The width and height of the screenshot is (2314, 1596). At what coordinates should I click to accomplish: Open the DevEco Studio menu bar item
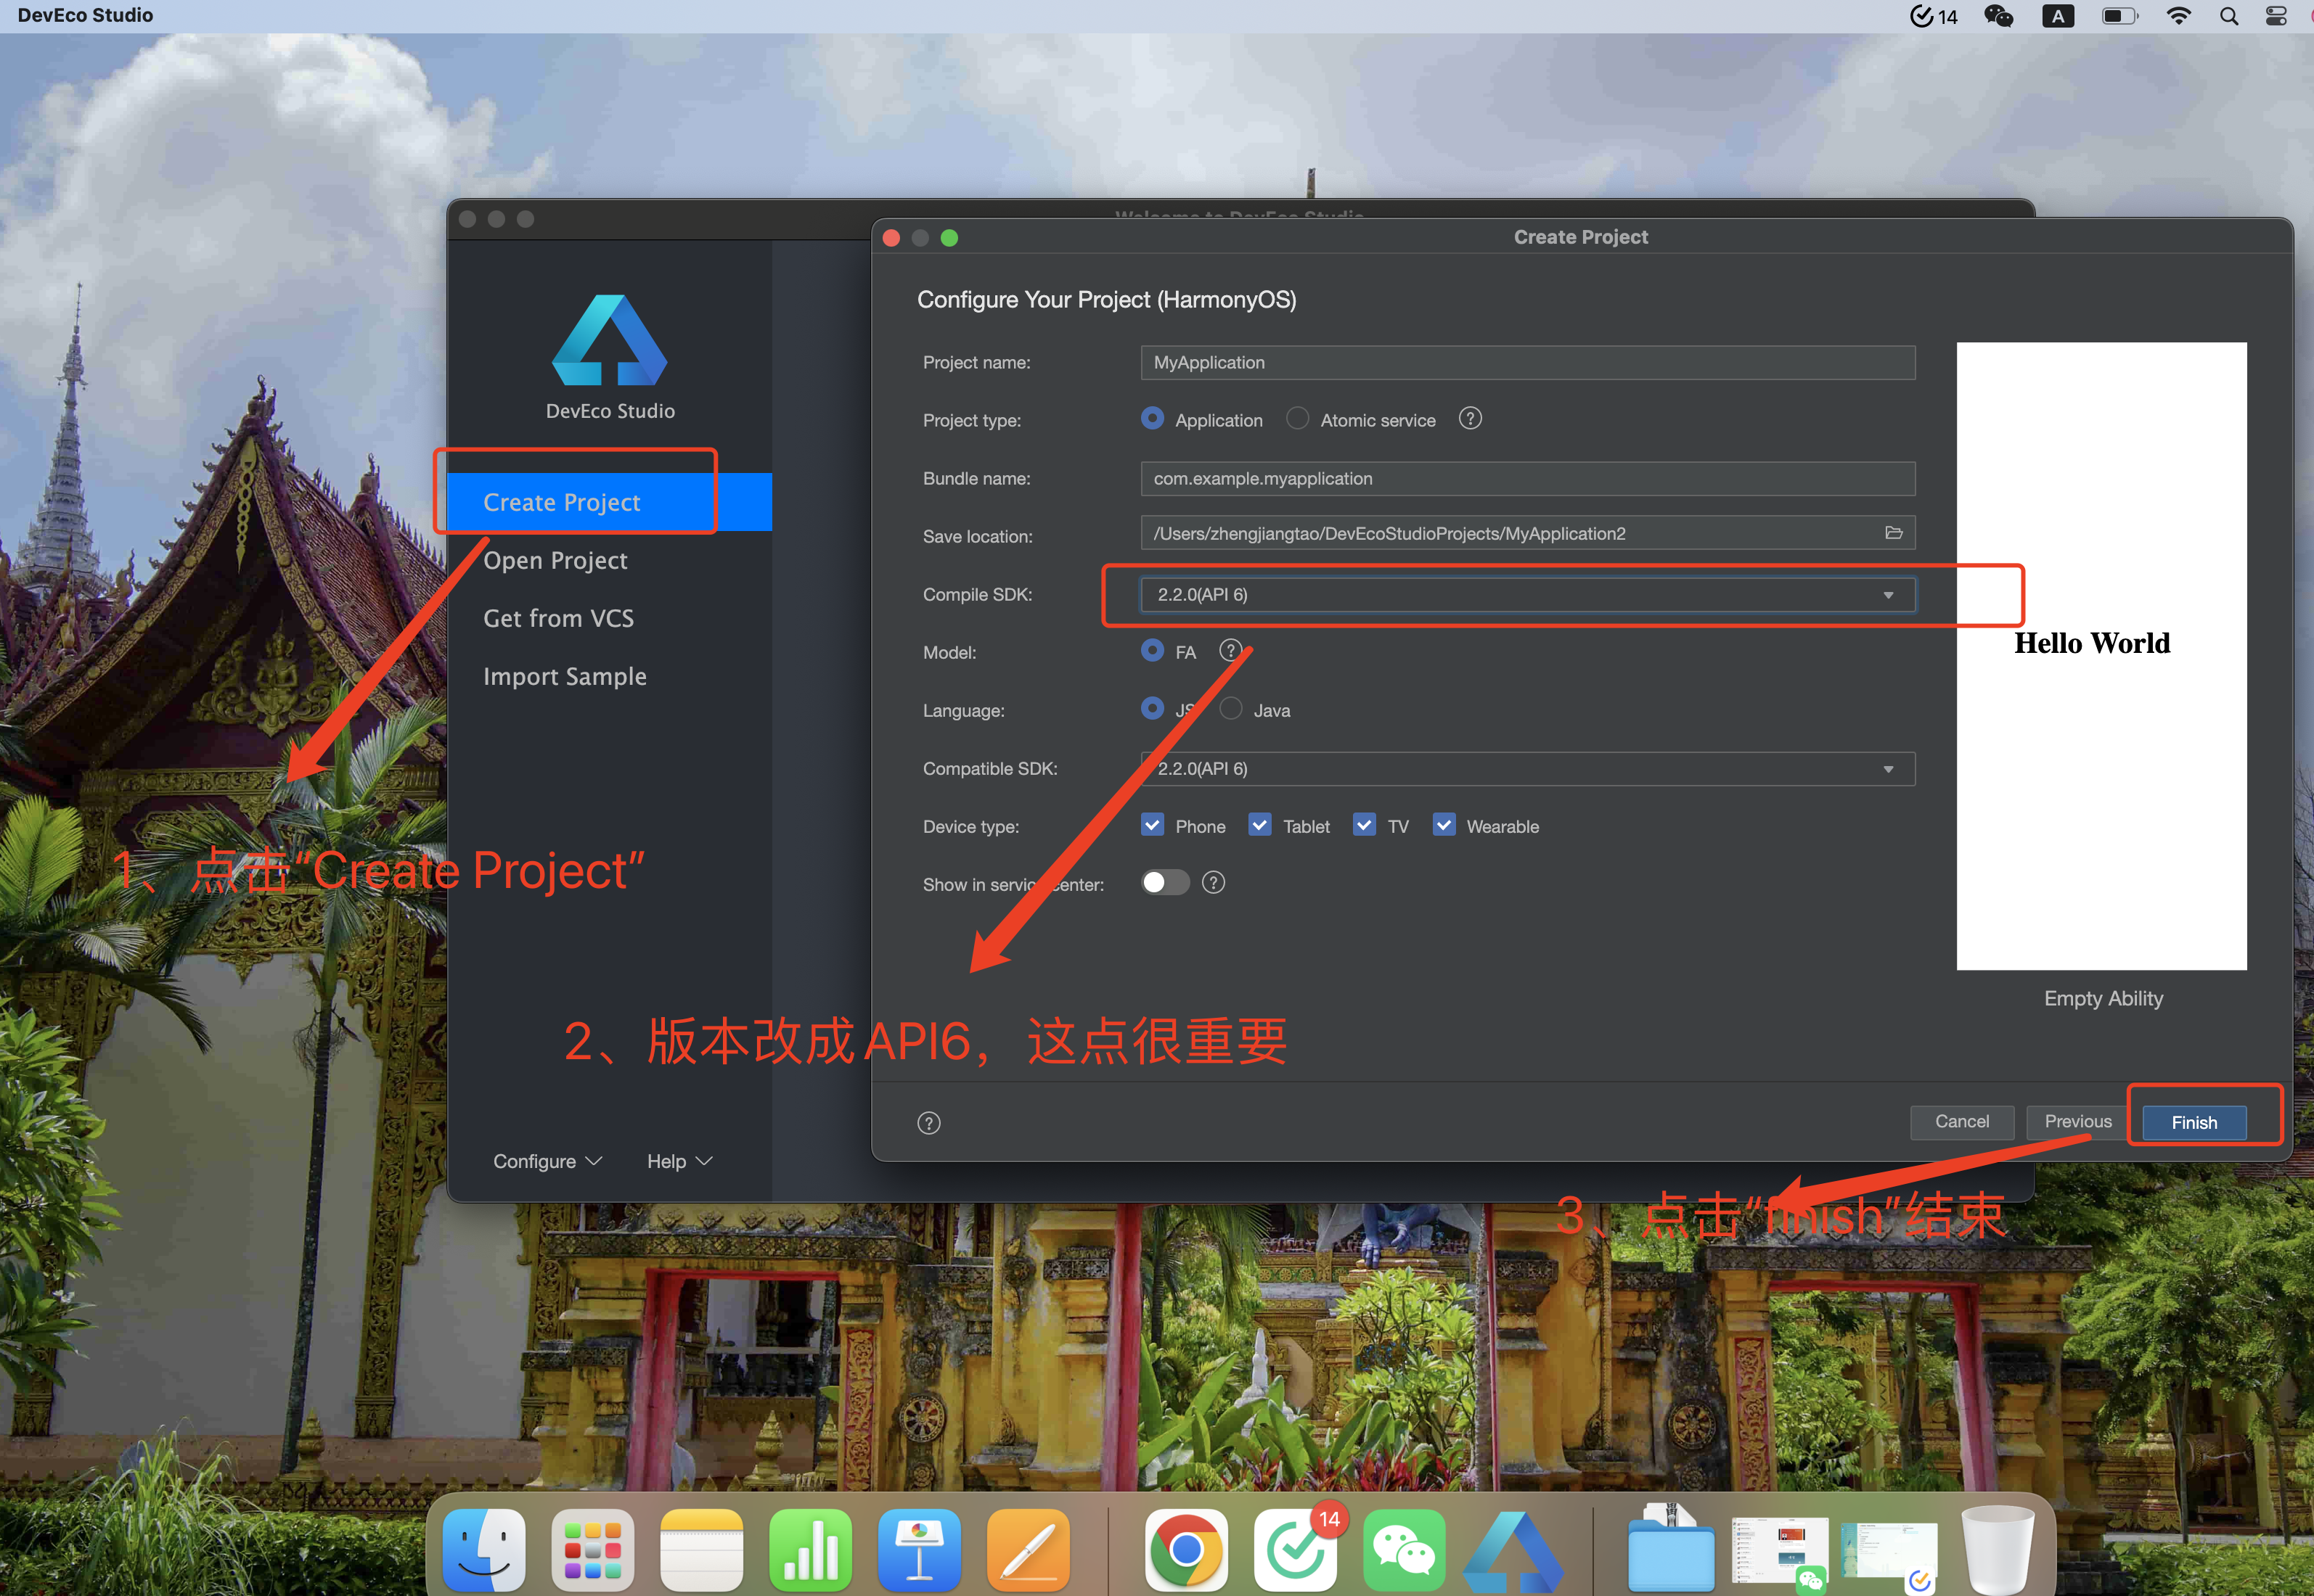(x=85, y=15)
